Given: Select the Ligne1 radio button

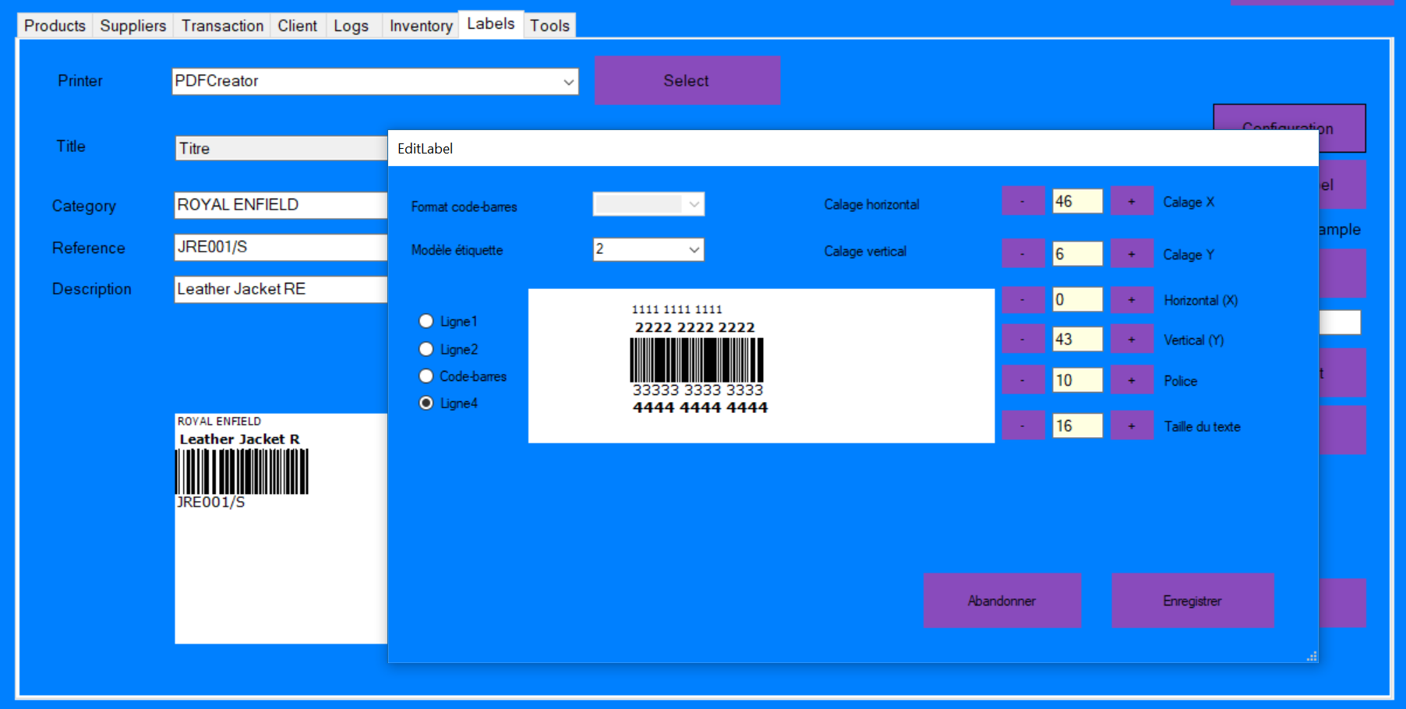Looking at the screenshot, I should [426, 320].
